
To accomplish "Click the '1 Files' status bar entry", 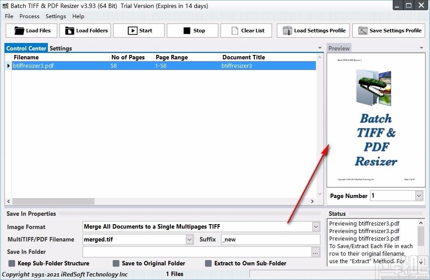I will [175, 274].
